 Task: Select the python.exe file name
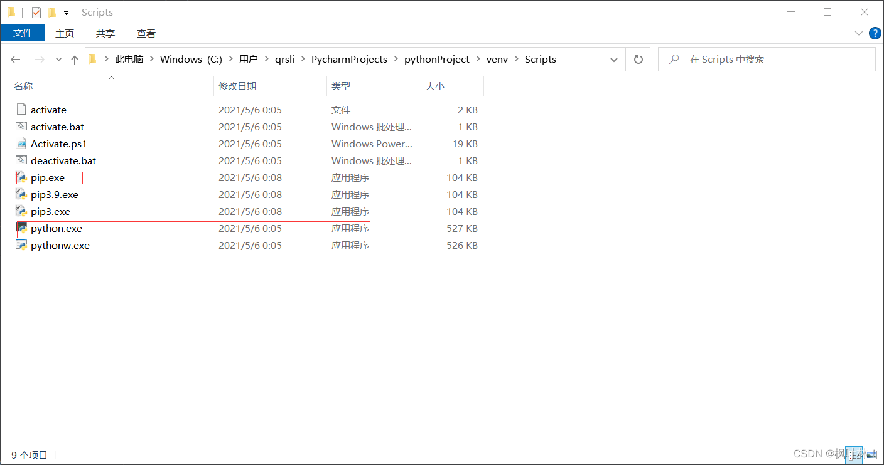tap(57, 228)
